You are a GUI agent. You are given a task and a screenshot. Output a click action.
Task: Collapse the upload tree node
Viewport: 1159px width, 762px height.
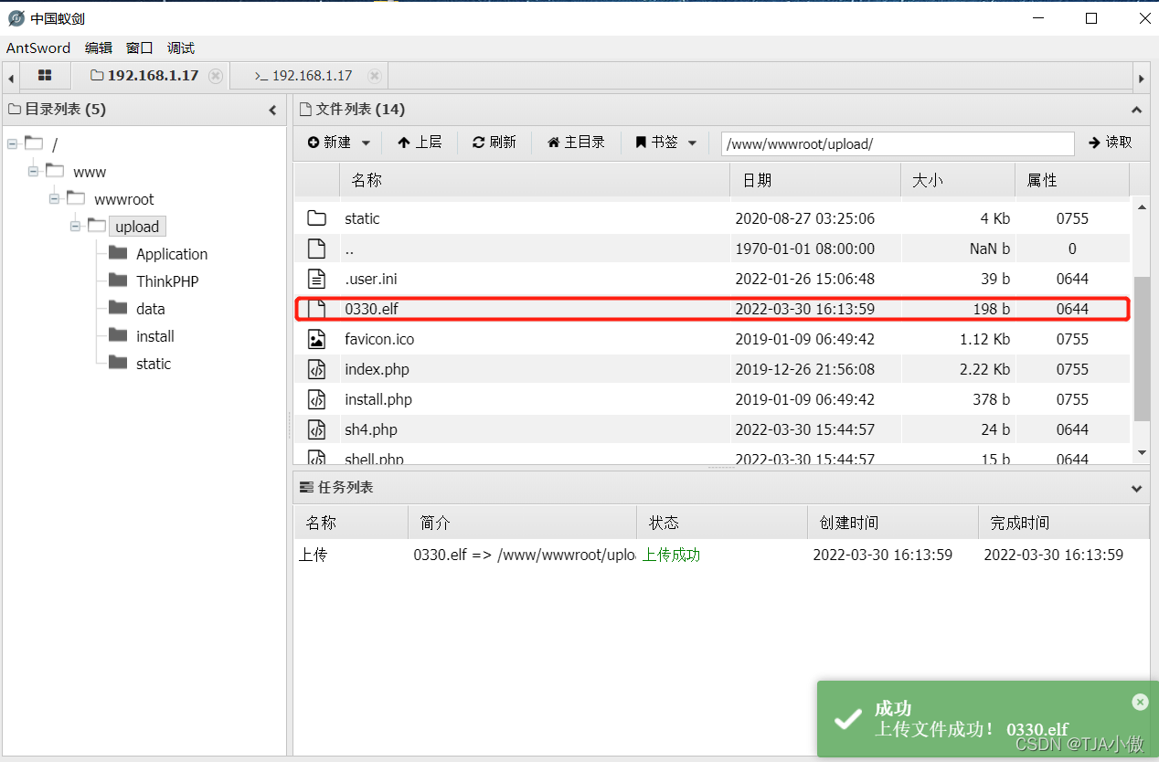[75, 227]
